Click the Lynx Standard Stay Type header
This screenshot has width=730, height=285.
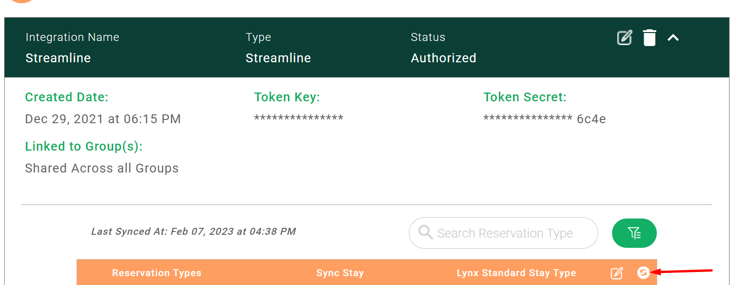pos(517,273)
